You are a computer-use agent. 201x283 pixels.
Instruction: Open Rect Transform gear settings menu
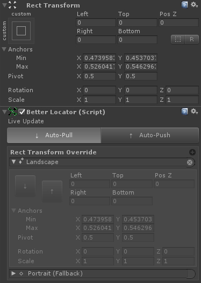194,5
